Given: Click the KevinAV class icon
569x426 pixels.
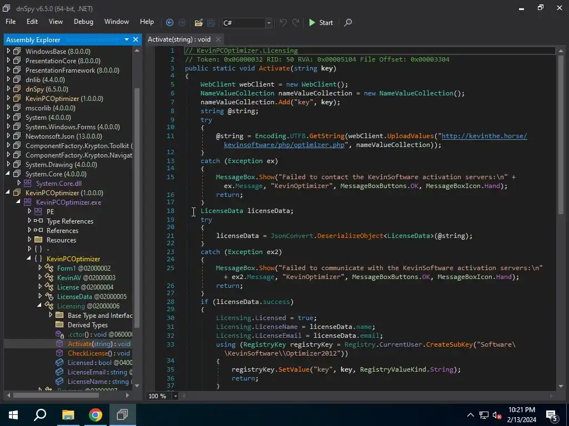Looking at the screenshot, I should click(49, 277).
